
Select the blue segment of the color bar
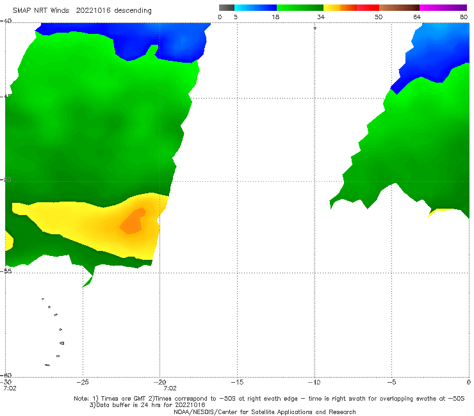[256, 8]
